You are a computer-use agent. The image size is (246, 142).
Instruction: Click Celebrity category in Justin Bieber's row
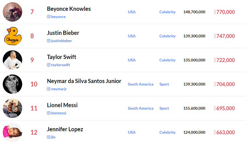point(167,36)
